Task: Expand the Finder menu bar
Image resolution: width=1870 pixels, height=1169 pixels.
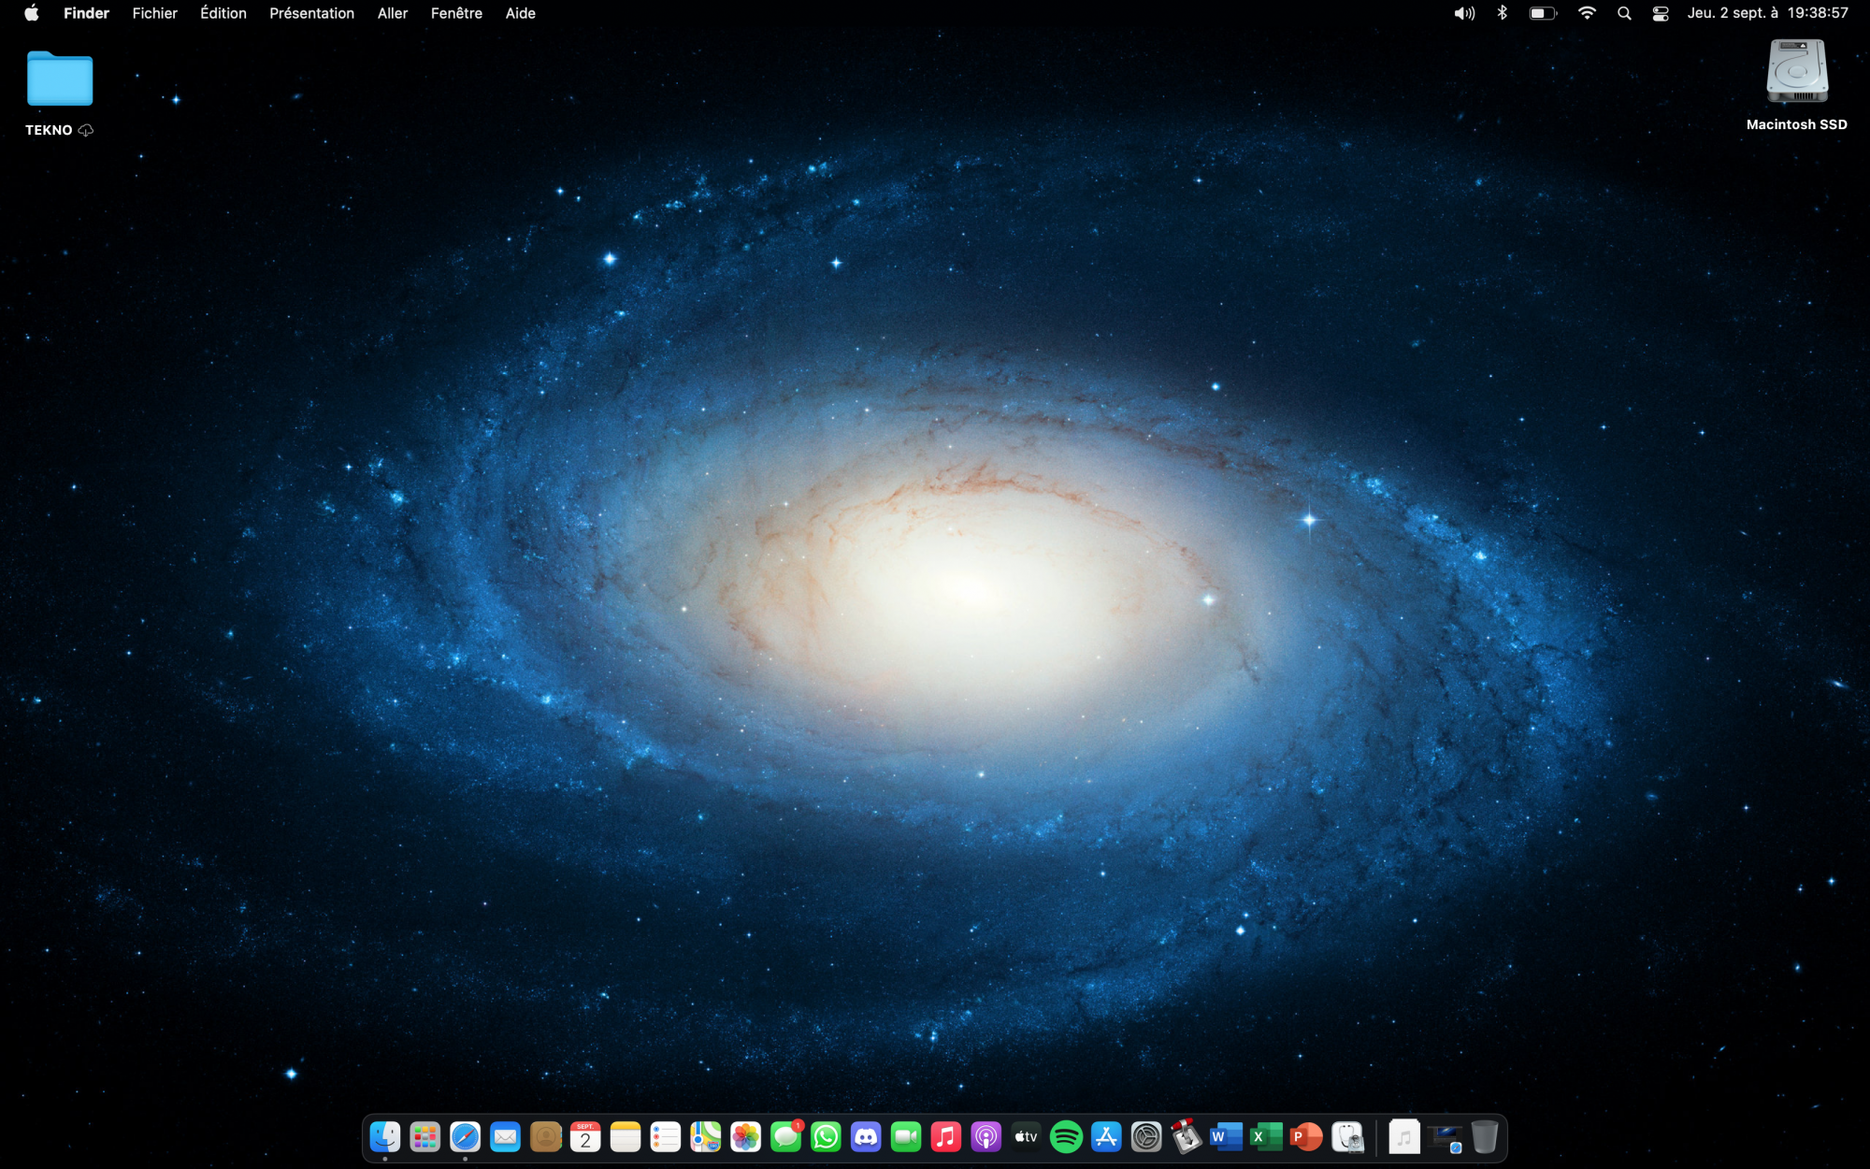Action: (x=86, y=13)
